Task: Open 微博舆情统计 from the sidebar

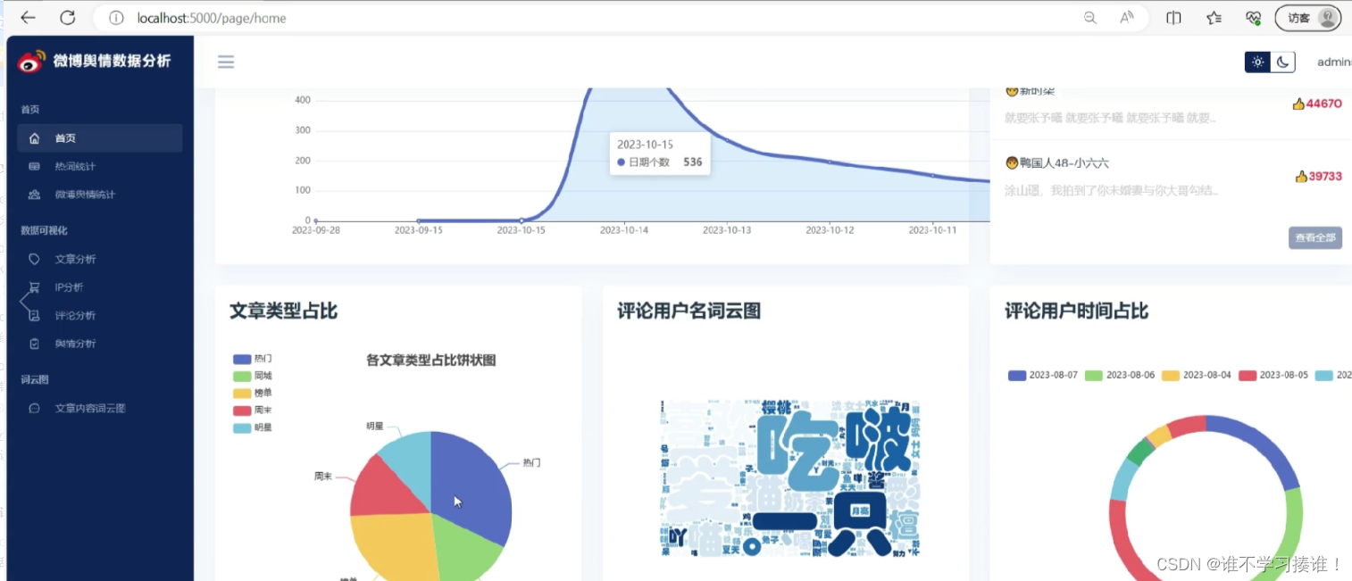Action: click(83, 195)
